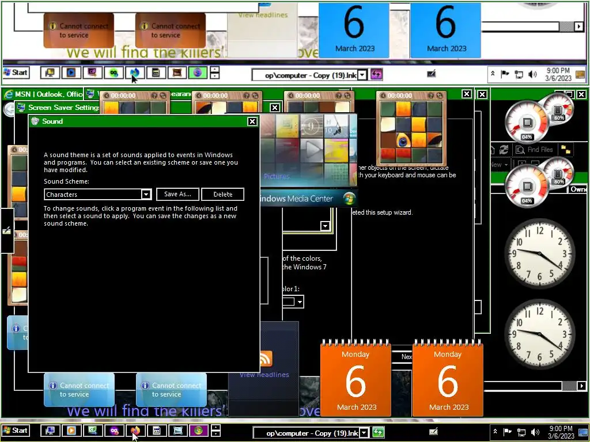This screenshot has height=442, width=590.
Task: Click the 9:00 PM clock in bottom taskbar
Action: 561,432
